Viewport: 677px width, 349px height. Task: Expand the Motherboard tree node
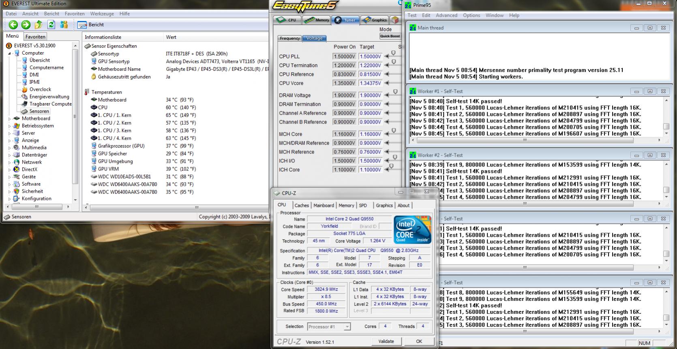[x=10, y=119]
